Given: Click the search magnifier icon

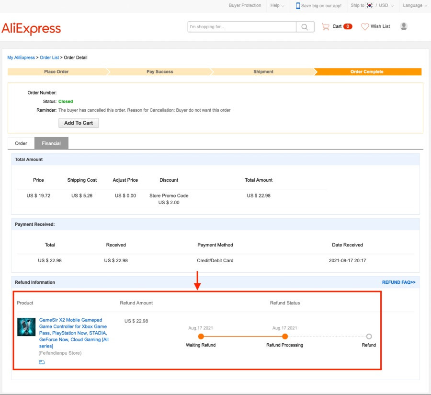Looking at the screenshot, I should (x=305, y=27).
